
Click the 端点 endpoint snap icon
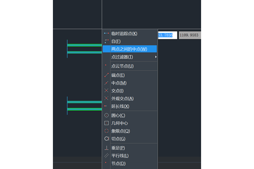(x=107, y=75)
